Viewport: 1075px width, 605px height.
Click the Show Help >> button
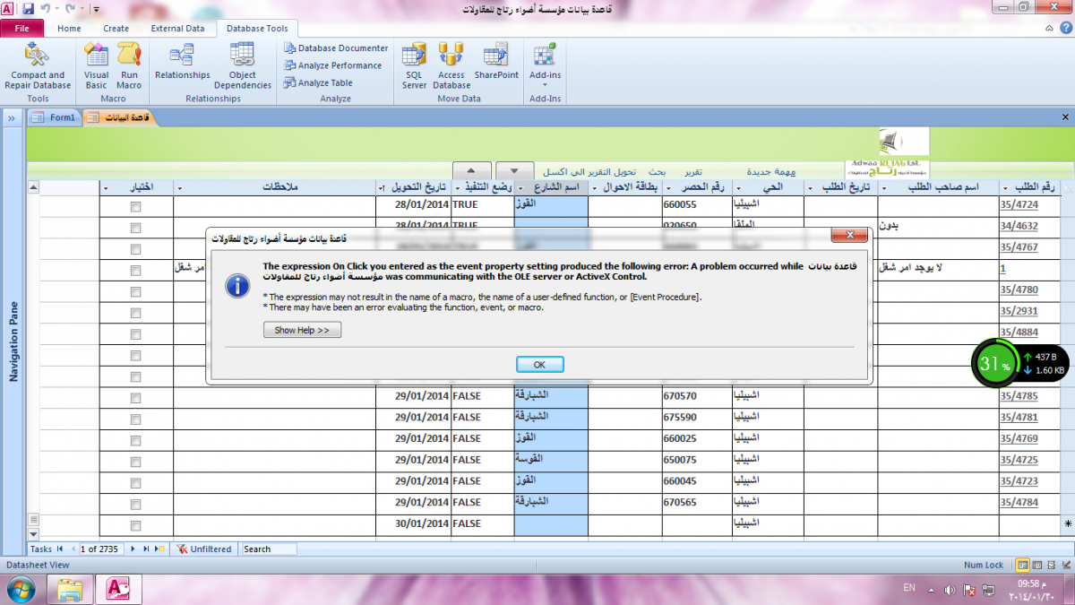point(302,330)
